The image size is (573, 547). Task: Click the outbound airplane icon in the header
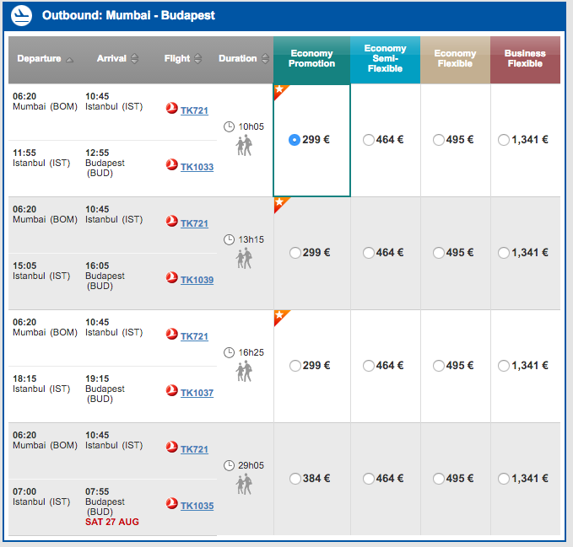click(x=21, y=15)
